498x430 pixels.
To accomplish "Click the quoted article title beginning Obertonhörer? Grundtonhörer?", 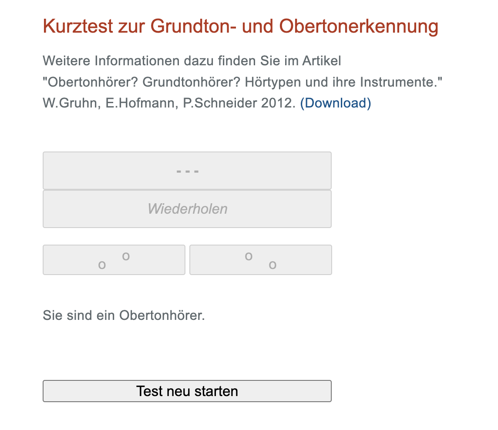I will pos(242,82).
